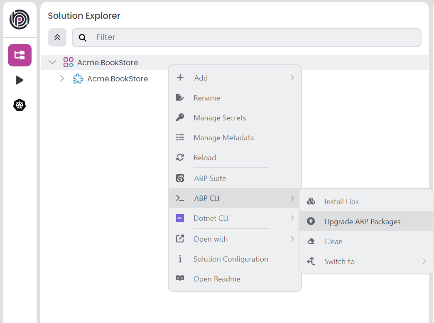Expand Open with submenu arrow

292,239
